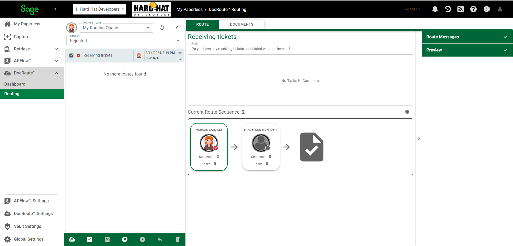Open the history clock icon in the header
Screen dimensions: 513x246
pos(448,9)
